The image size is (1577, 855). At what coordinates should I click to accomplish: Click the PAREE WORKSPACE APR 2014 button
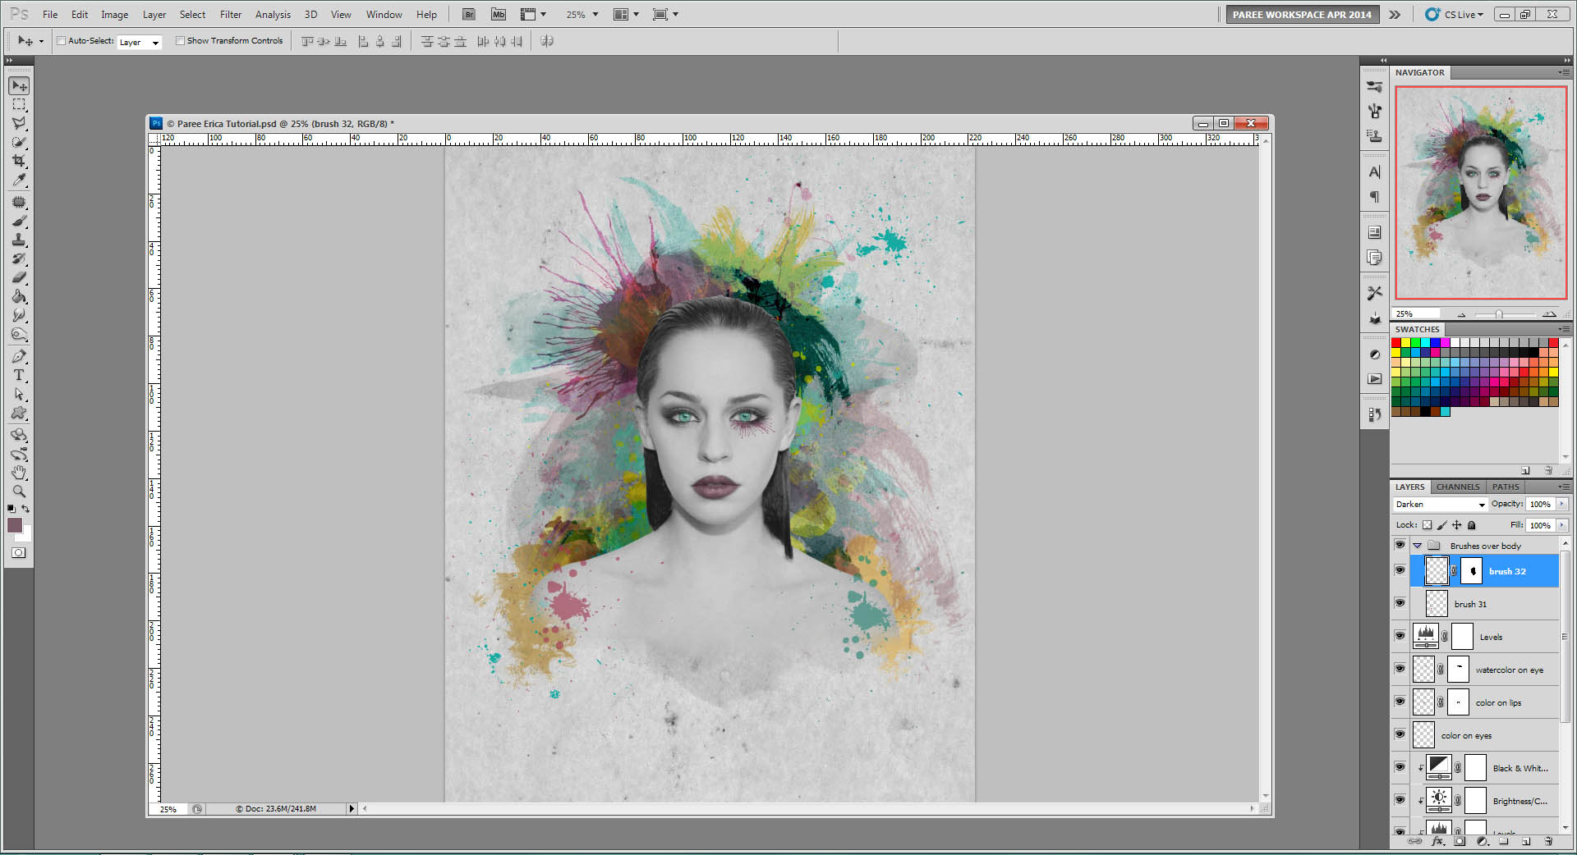[1302, 14]
